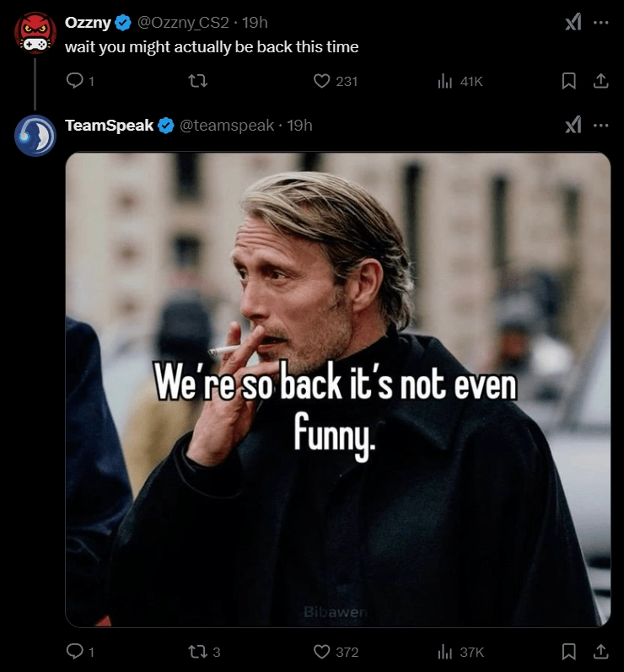Open Grok actions on TeamSpeak's tweet
The width and height of the screenshot is (624, 672).
coord(573,125)
